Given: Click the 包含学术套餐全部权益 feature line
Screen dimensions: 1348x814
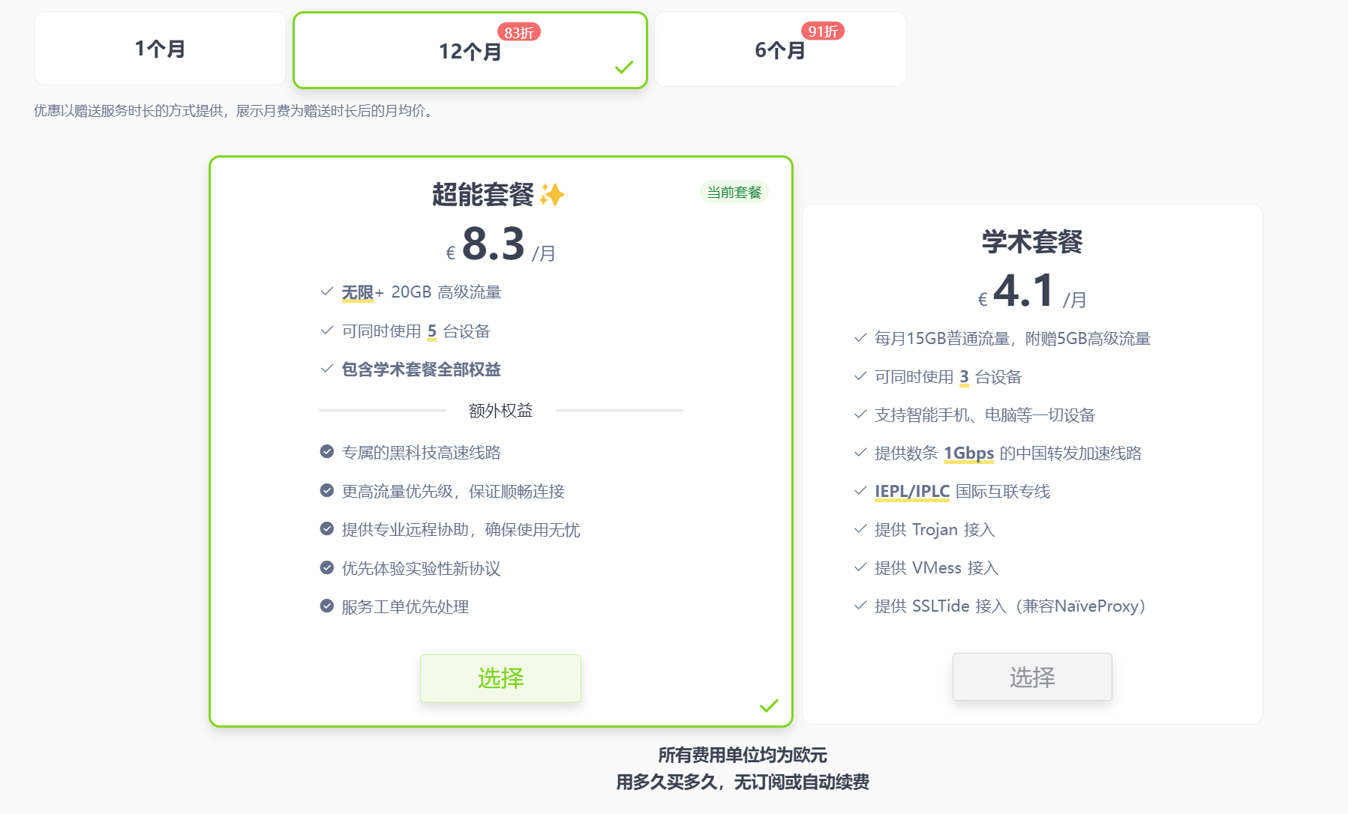Looking at the screenshot, I should [421, 370].
